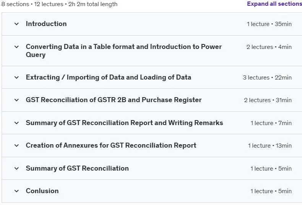The width and height of the screenshot is (302, 205).
Task: Expand chevron for Creation of Annexures section
Action: coord(16,145)
